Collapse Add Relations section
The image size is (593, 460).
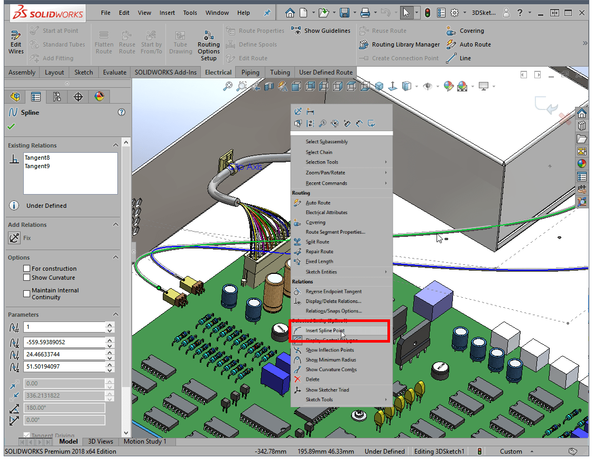(116, 224)
